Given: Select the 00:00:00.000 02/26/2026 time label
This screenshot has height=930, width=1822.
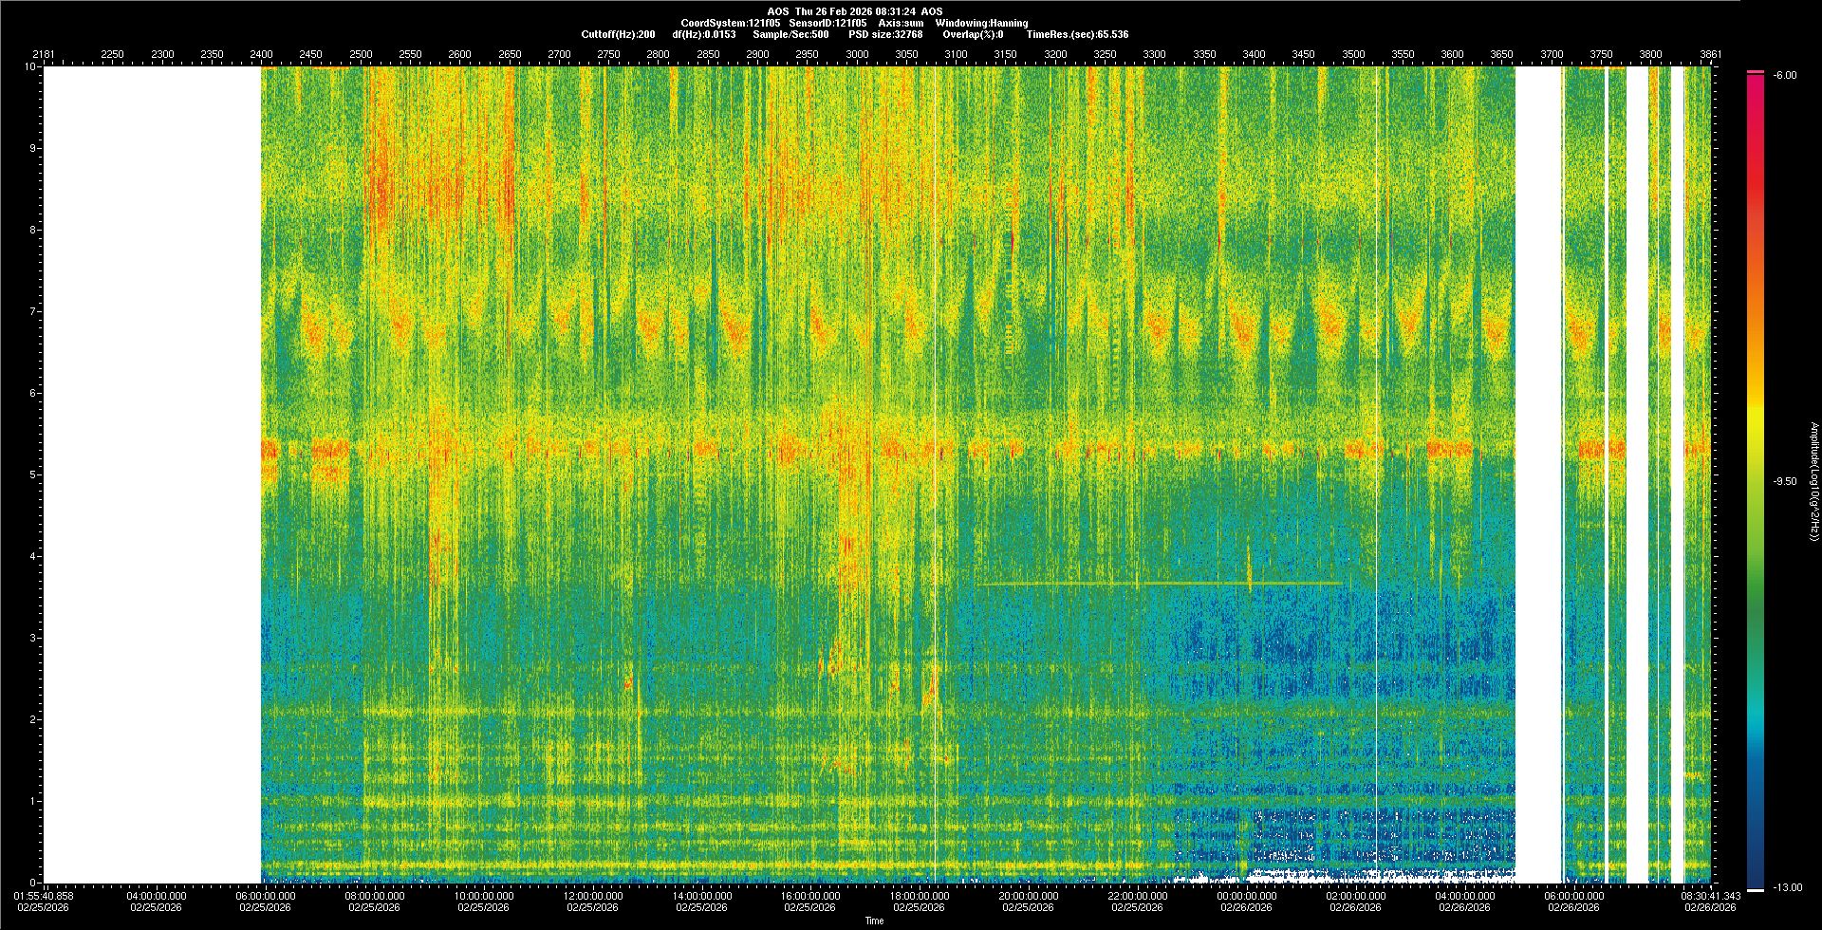Looking at the screenshot, I should tap(1246, 901).
